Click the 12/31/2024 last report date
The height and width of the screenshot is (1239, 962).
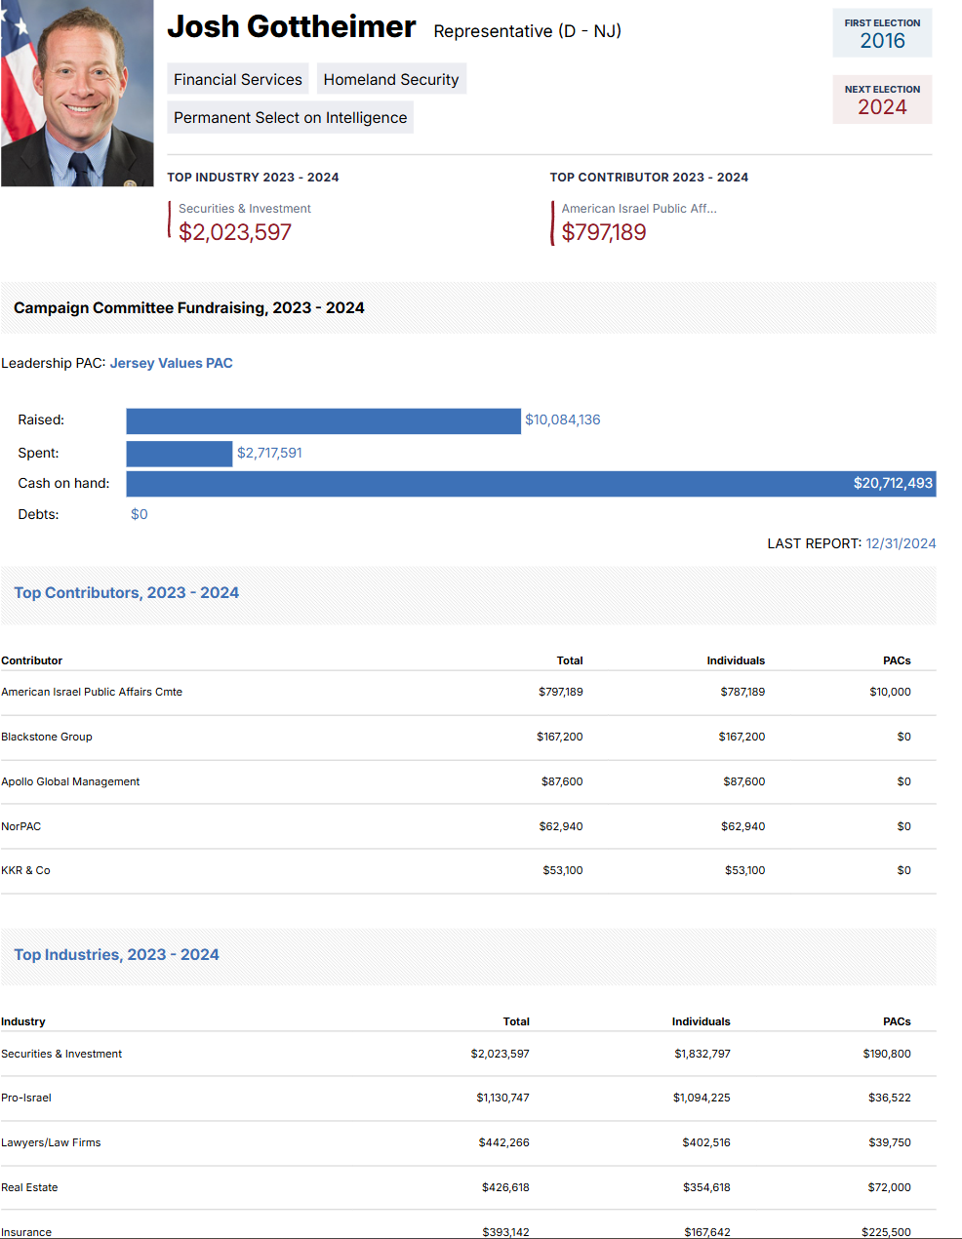pos(900,543)
